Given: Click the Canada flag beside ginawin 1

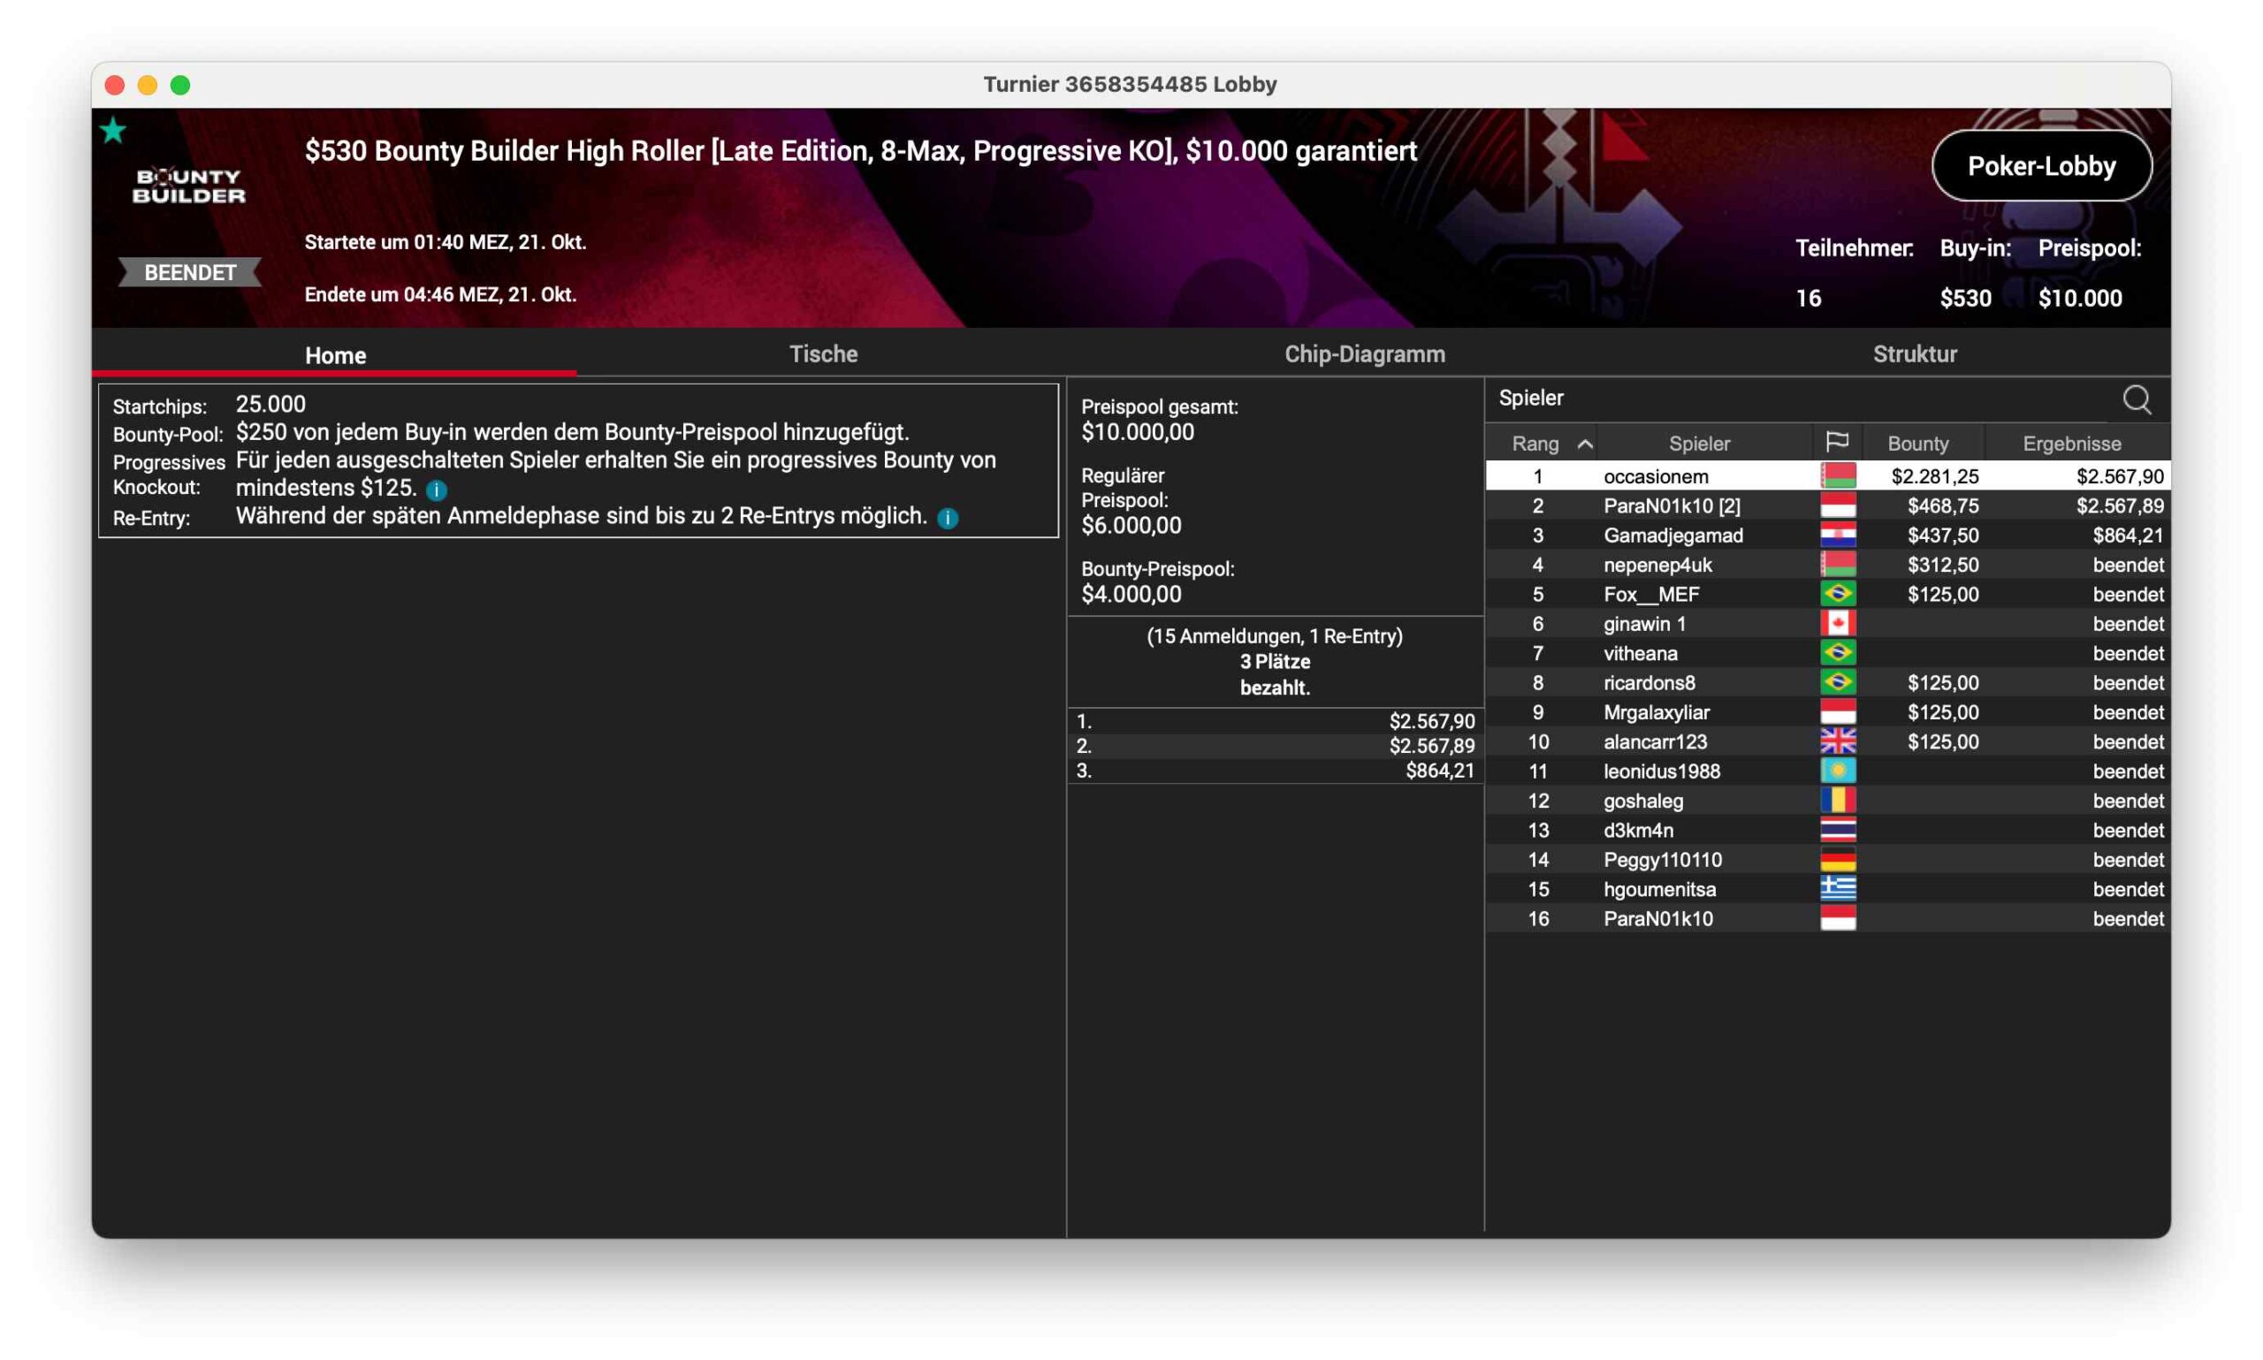Looking at the screenshot, I should coord(1836,623).
